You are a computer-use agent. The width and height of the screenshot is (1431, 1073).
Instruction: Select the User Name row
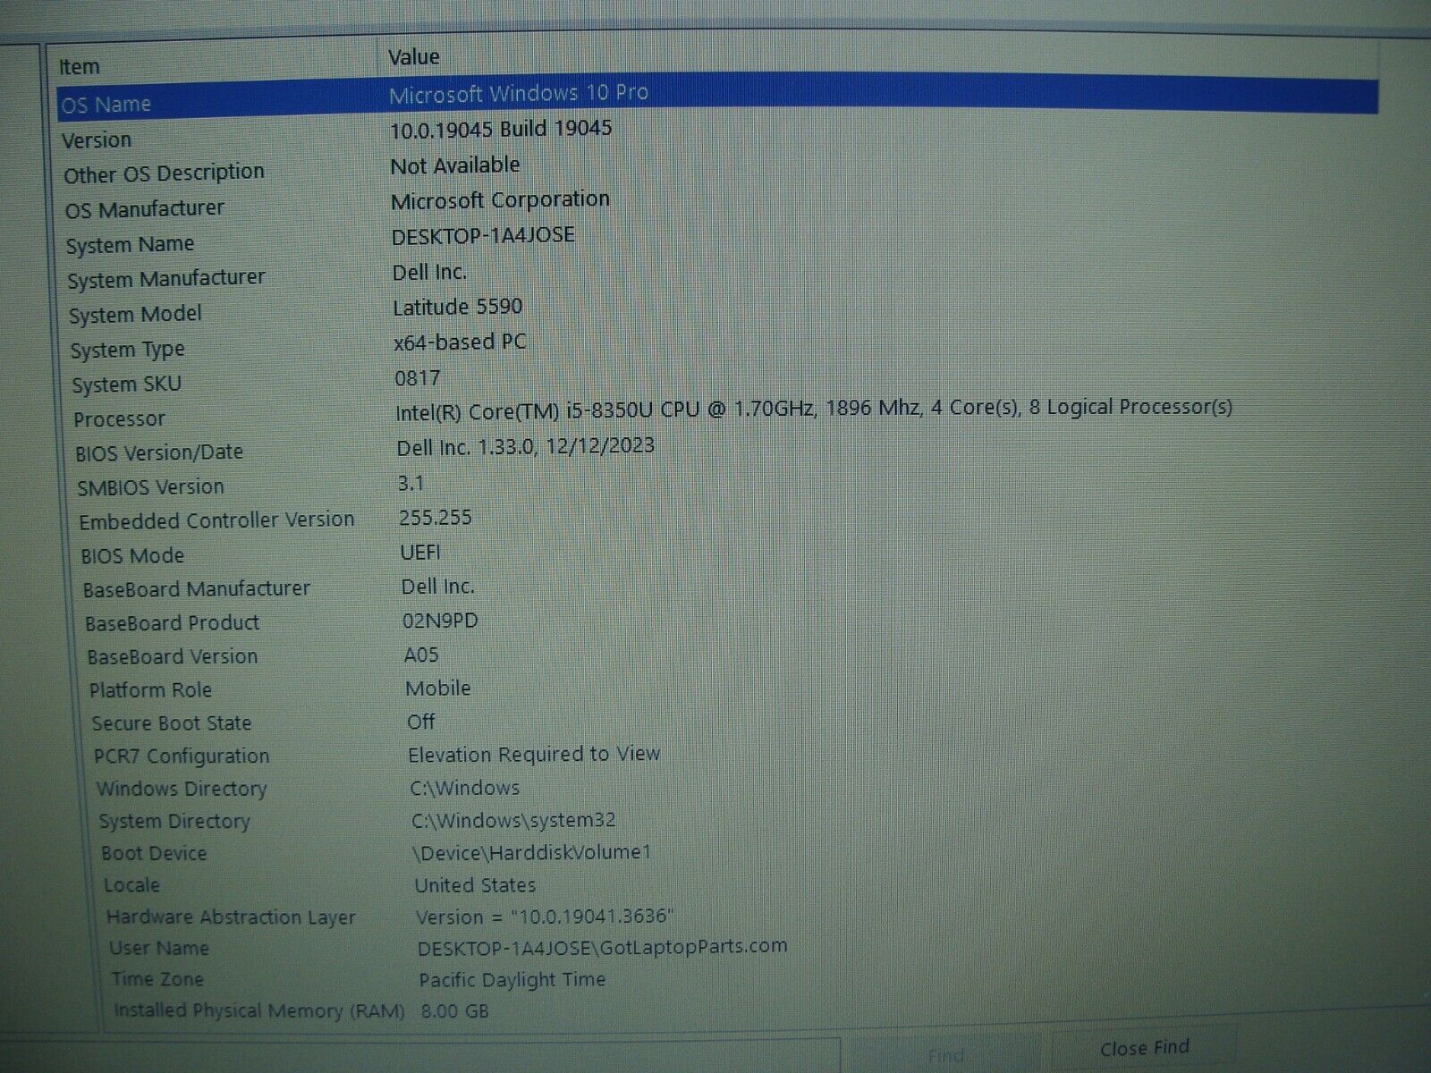(159, 949)
